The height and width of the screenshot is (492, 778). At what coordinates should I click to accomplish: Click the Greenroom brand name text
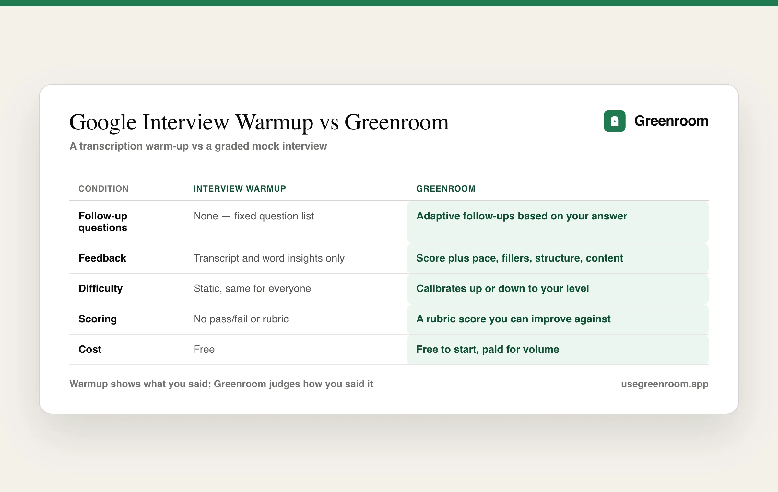671,121
